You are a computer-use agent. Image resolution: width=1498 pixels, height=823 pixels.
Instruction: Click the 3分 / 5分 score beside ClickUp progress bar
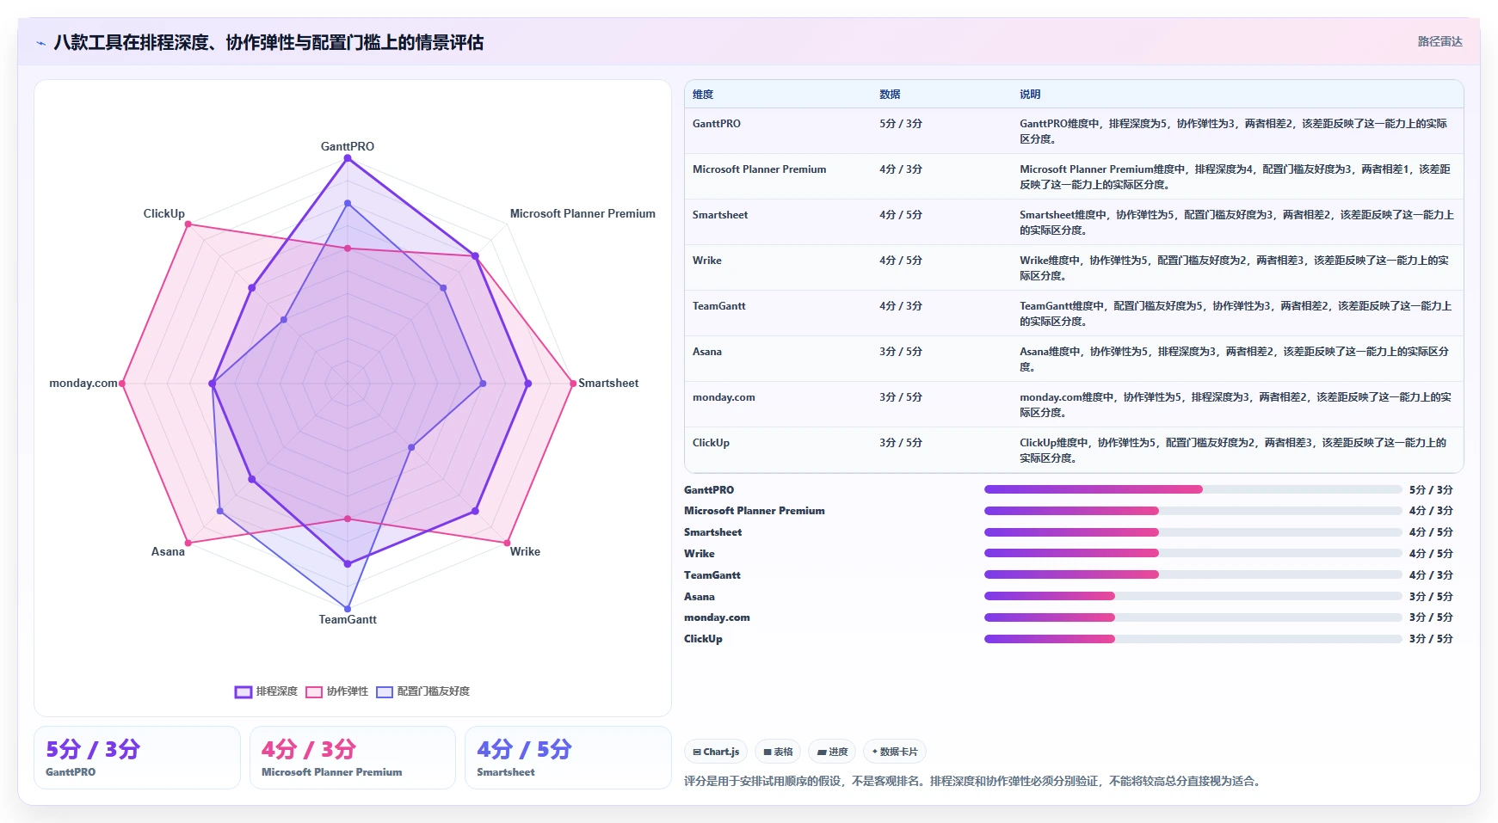1431,639
